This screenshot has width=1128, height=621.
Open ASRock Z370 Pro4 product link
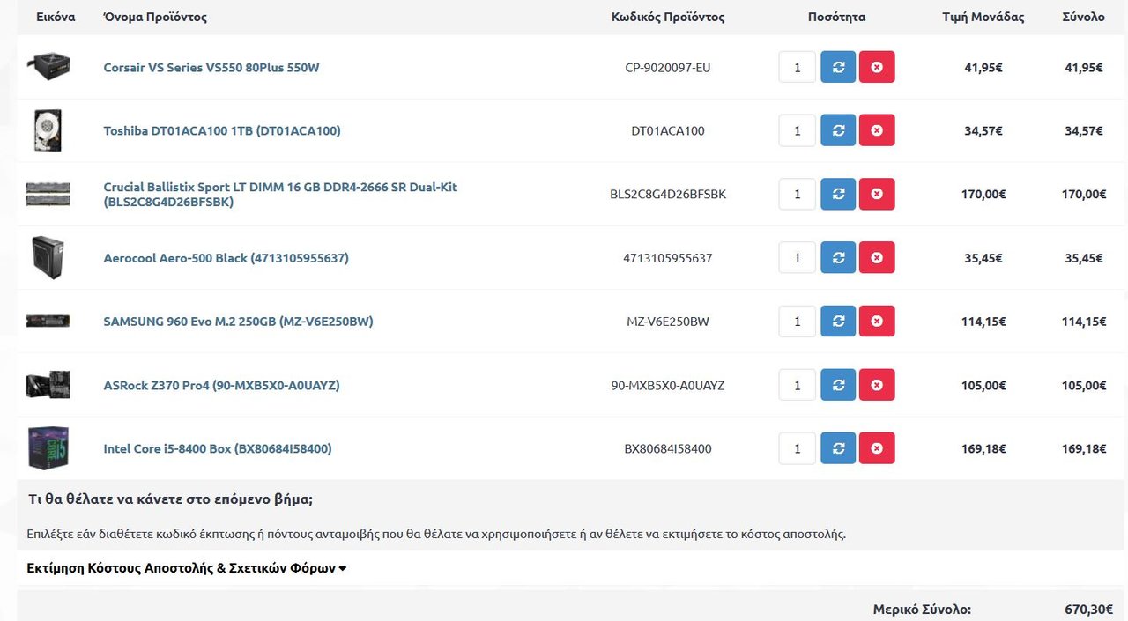pos(221,385)
